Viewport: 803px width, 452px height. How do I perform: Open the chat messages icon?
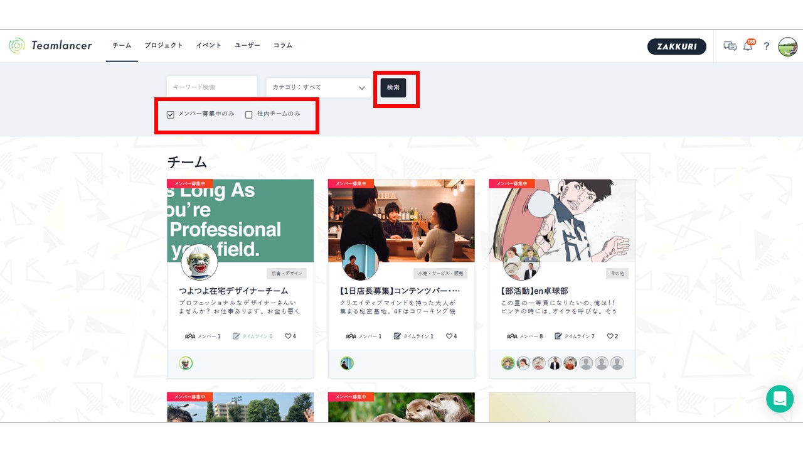[730, 46]
